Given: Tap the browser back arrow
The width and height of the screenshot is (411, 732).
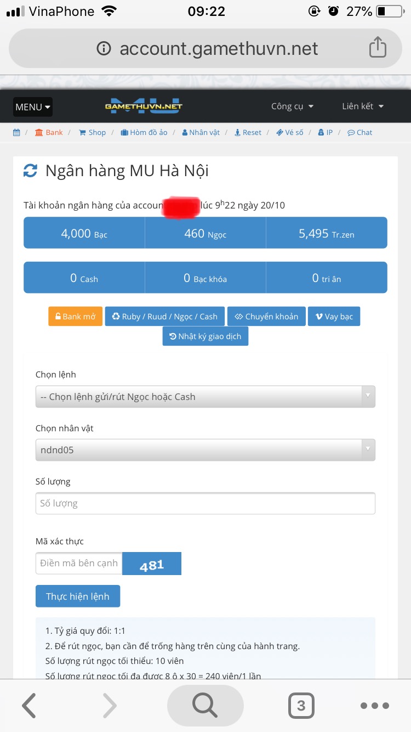Looking at the screenshot, I should point(29,706).
